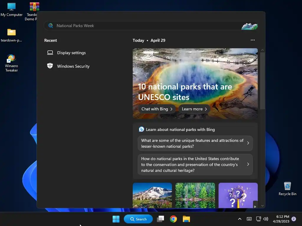This screenshot has width=302, height=226.
Task: Click the national parks doodle in search bar
Action: point(250,26)
